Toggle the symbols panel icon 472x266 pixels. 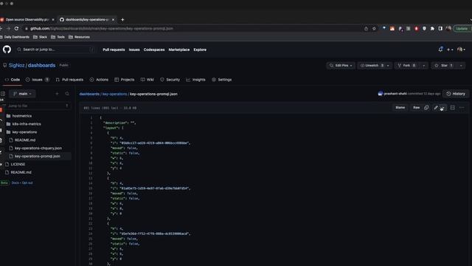pos(452,108)
